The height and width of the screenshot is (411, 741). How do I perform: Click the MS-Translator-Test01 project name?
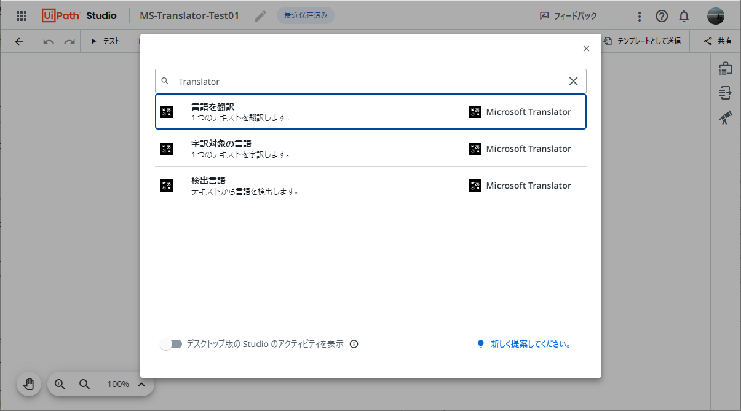(x=188, y=16)
